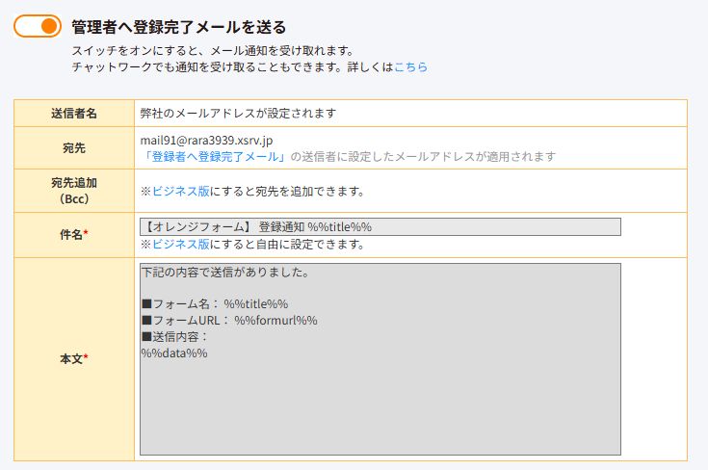Click the 本文 required label
Viewport: 708px width, 470px height.
74,359
